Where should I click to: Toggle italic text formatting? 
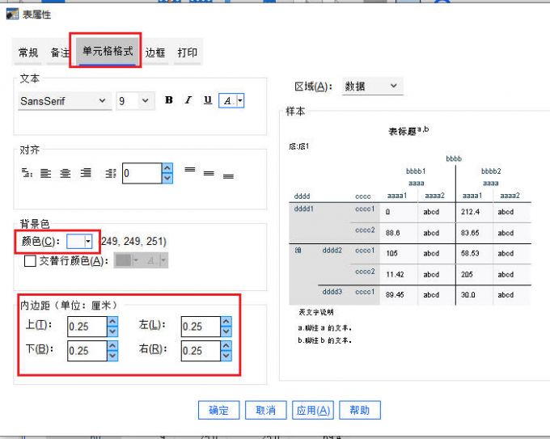188,100
